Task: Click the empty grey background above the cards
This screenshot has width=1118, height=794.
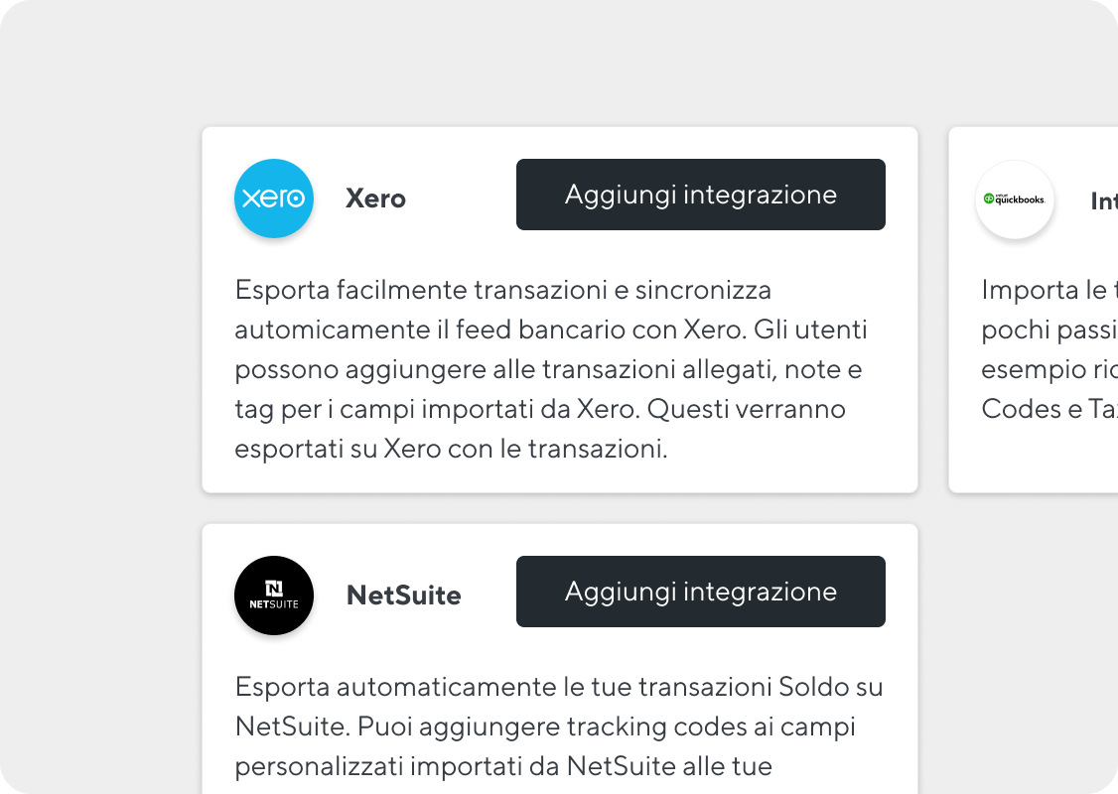Action: (x=559, y=65)
